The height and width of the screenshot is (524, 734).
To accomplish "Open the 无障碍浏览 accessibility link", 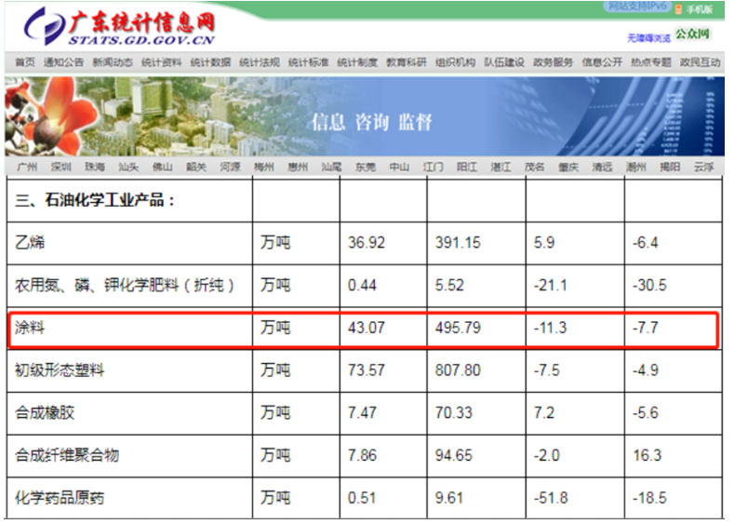I will (x=648, y=38).
